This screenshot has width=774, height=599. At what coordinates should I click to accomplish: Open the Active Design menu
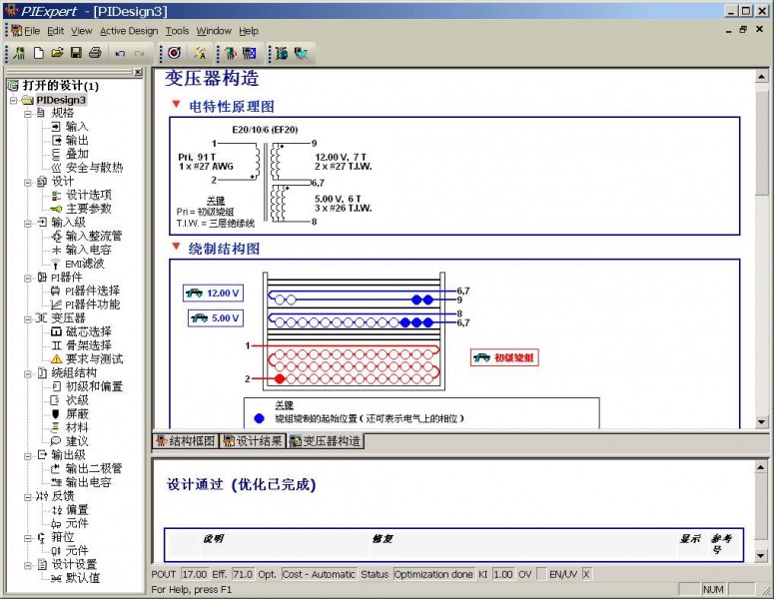[x=129, y=31]
